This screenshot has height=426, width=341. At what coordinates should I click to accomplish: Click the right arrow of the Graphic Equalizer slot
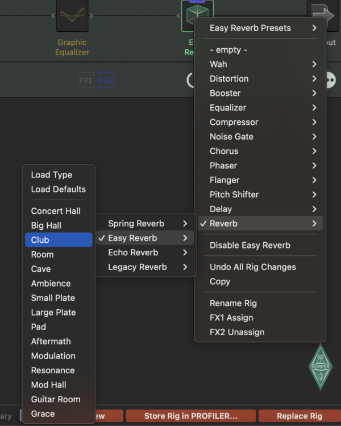coord(92,16)
